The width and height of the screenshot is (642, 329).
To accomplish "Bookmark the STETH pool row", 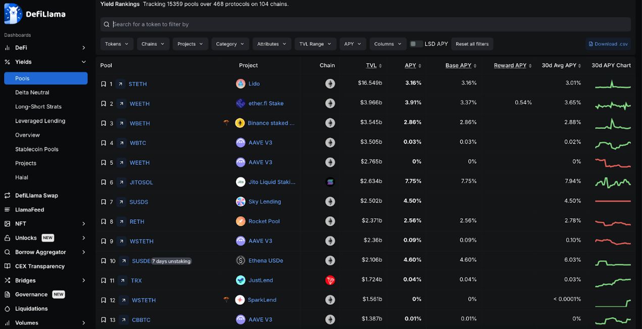I will pos(104,84).
